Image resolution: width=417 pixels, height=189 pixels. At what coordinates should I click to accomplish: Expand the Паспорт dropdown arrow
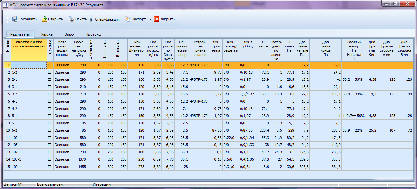(x=150, y=19)
